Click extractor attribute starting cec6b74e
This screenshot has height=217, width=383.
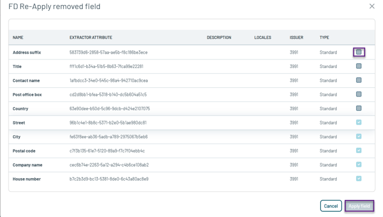(109, 165)
